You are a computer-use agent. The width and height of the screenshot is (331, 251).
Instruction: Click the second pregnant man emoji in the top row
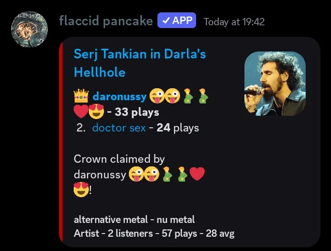tap(203, 96)
